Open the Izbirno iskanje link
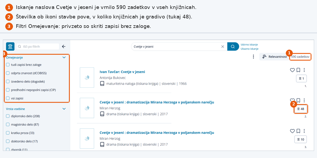 pyautogui.click(x=249, y=45)
